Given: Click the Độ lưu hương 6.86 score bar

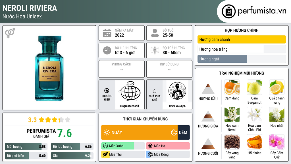Looking at the screenshot, I should click(x=72, y=147).
